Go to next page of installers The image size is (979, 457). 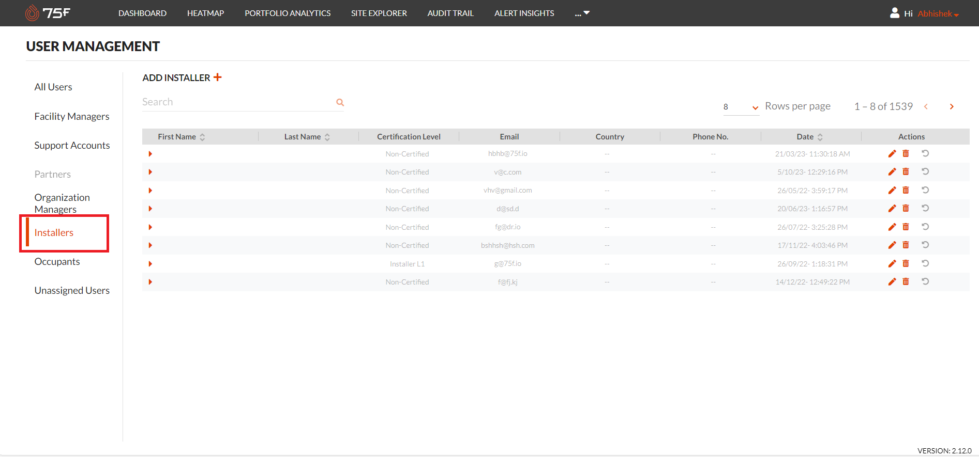click(952, 106)
